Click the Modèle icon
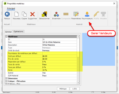Viewport: 119px width, 94px height. click(x=103, y=14)
